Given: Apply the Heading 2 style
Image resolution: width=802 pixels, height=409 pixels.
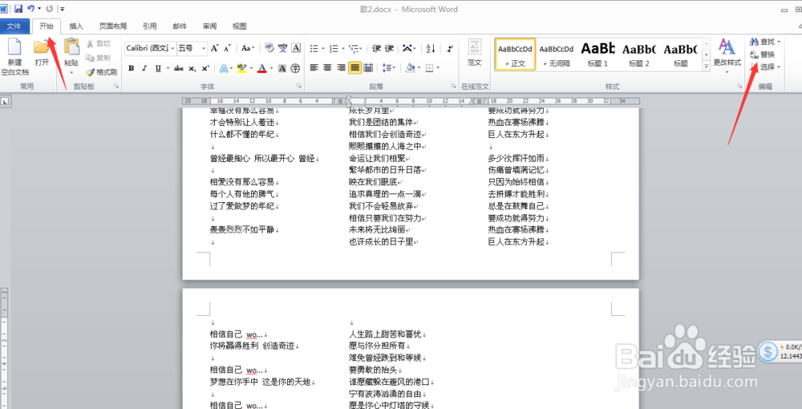Looking at the screenshot, I should 639,54.
